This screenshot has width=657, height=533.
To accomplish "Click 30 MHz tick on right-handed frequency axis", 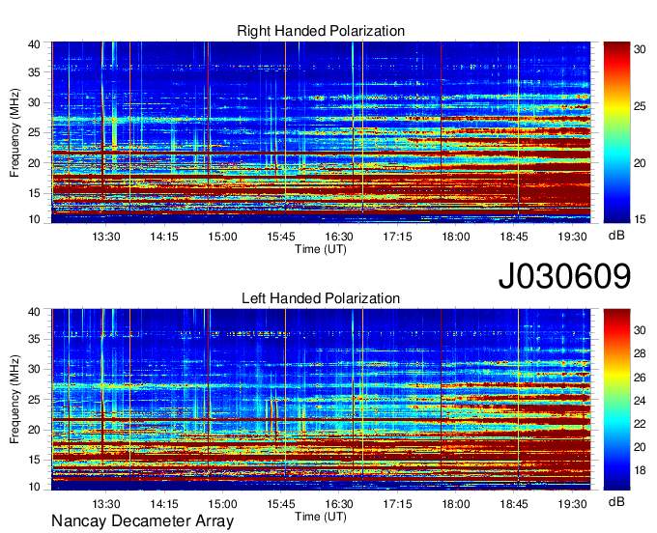I will [34, 102].
